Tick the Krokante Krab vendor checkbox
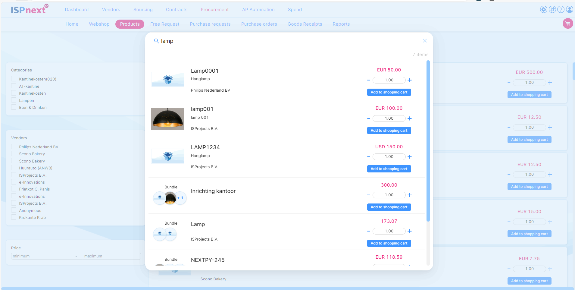Image resolution: width=575 pixels, height=290 pixels. [14, 217]
